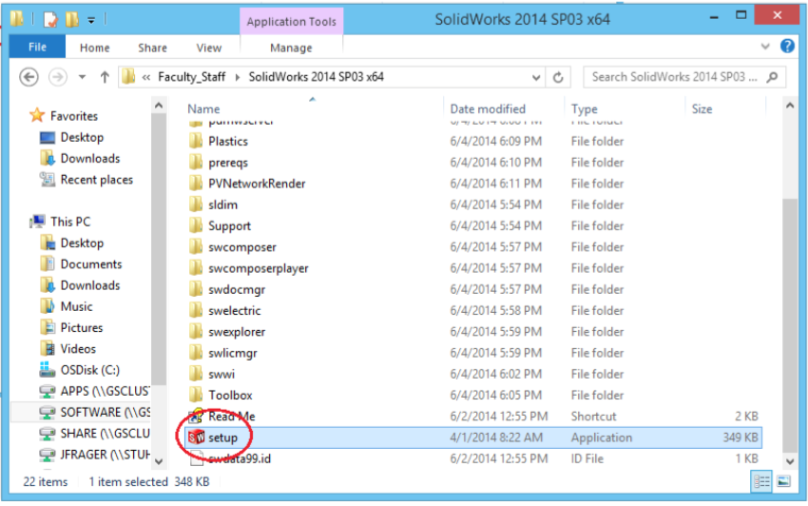Click the file list scroll-up arrow

tap(790, 106)
